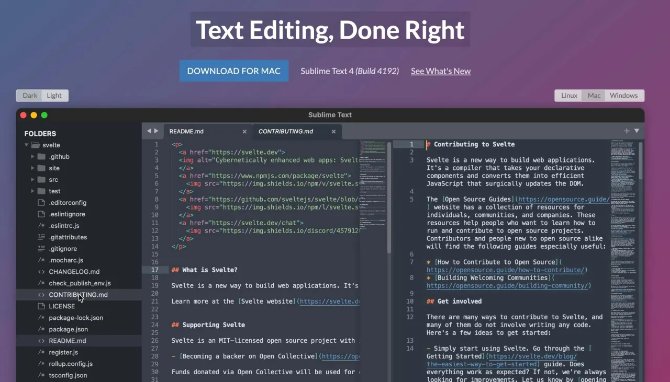Click the right pane vertical scrollbar
This screenshot has height=382, width=670.
640,162
